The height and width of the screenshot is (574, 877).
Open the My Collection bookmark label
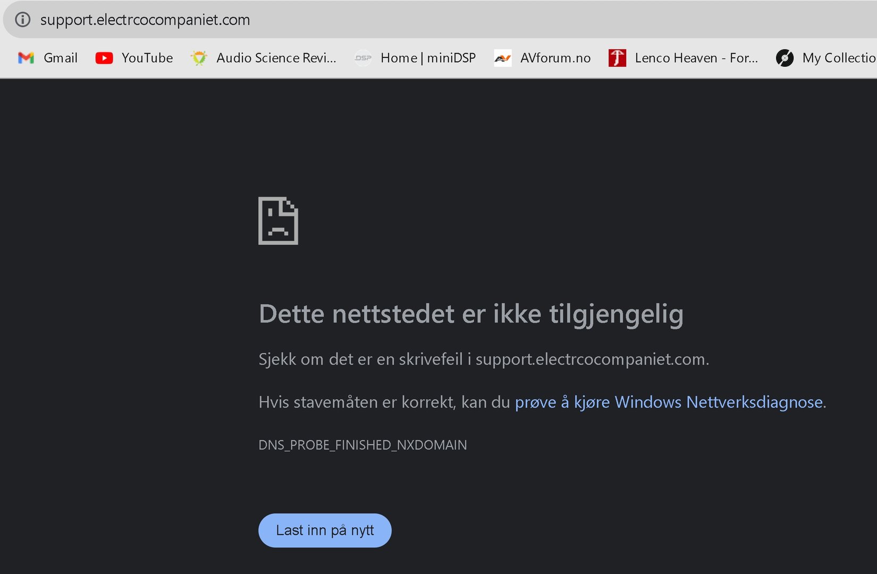(839, 58)
